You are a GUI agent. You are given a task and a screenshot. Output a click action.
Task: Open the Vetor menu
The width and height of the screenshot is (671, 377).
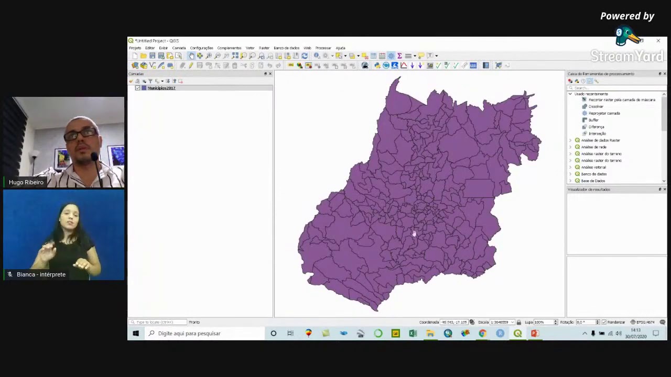[250, 48]
